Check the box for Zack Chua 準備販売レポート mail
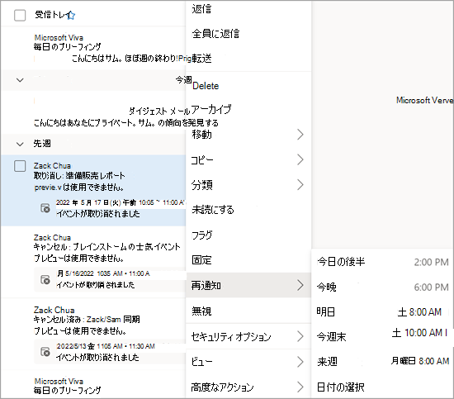This screenshot has height=399, width=454. tap(20, 166)
